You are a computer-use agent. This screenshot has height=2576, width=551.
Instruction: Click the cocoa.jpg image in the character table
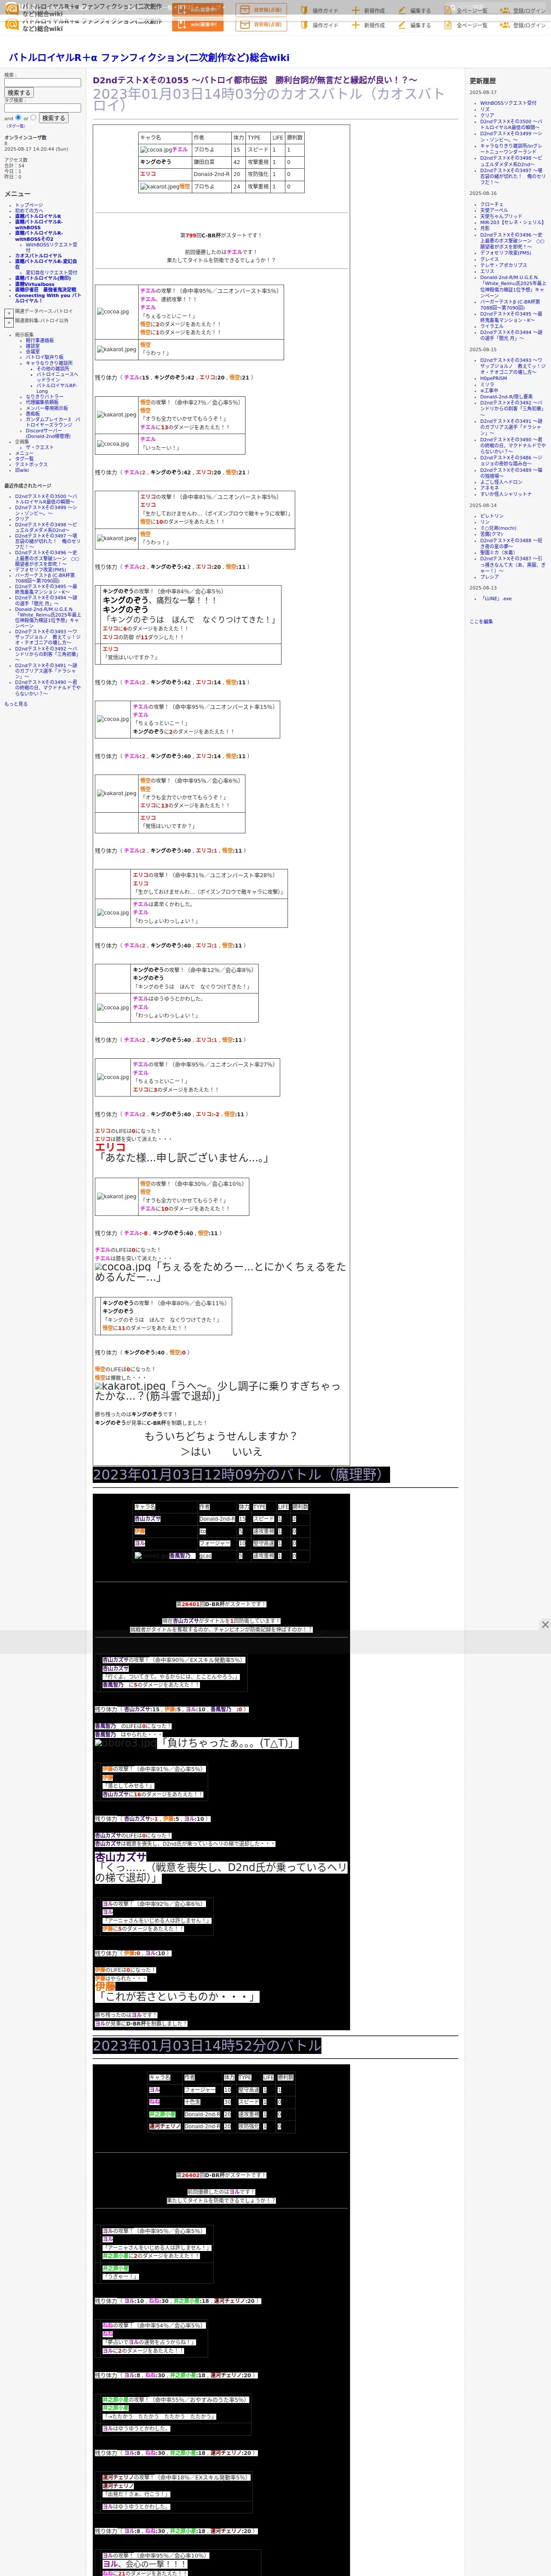click(x=156, y=150)
